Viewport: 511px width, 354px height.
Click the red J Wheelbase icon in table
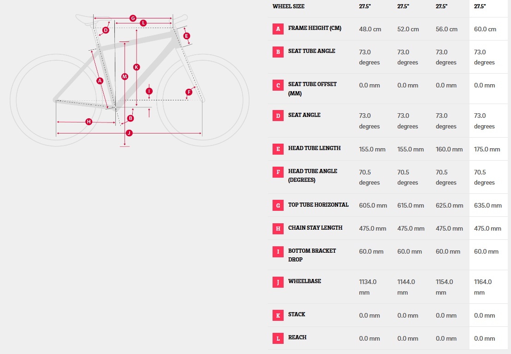coord(278,282)
